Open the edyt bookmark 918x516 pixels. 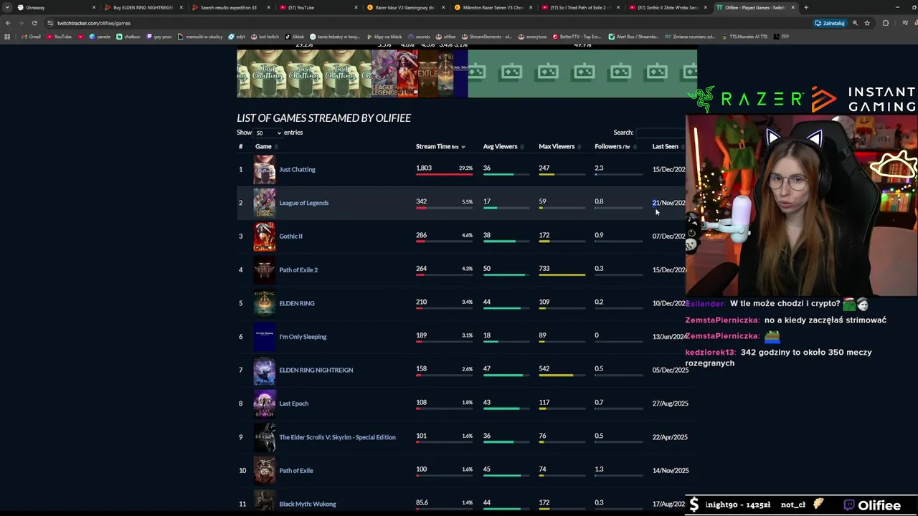point(237,37)
